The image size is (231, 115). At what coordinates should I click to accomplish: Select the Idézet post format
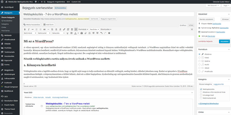[199, 68]
